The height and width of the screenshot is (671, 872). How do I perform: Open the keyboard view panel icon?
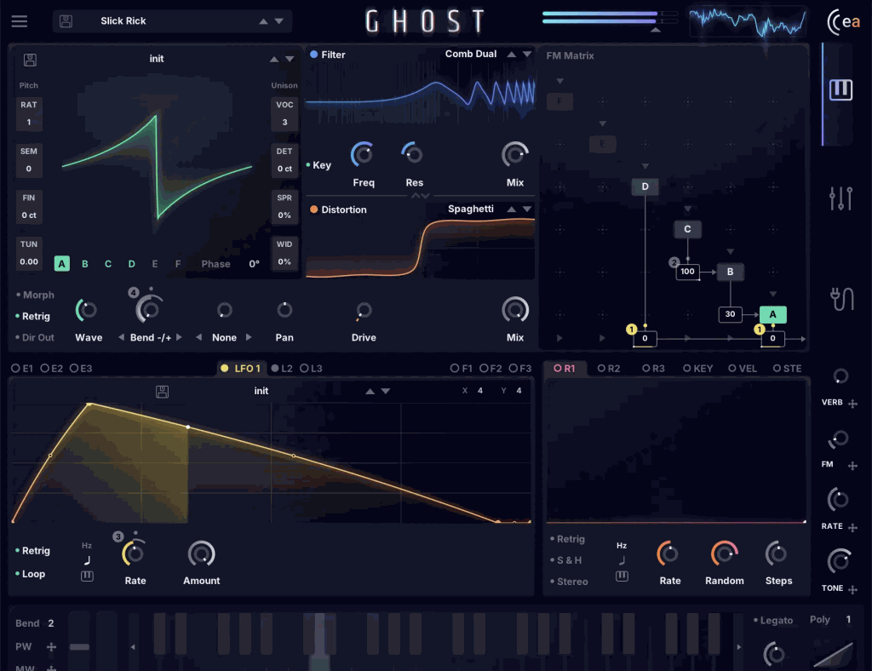[x=840, y=89]
